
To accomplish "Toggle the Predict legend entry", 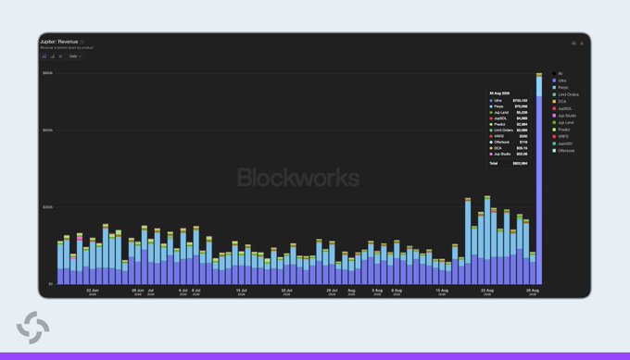I will 561,130.
